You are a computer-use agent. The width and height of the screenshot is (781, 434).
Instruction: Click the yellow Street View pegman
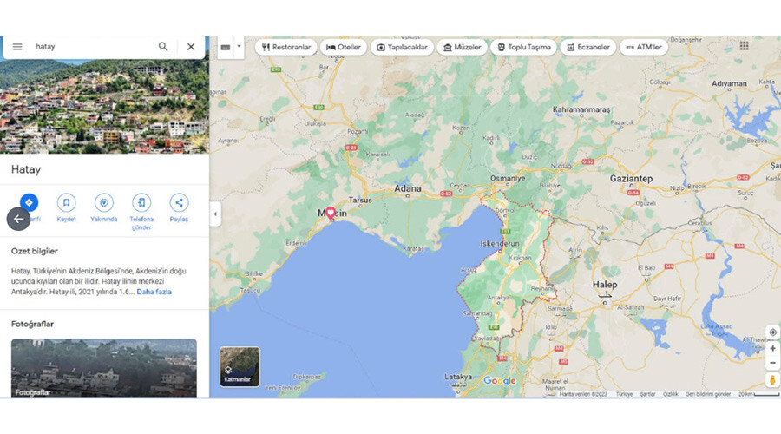(x=772, y=380)
